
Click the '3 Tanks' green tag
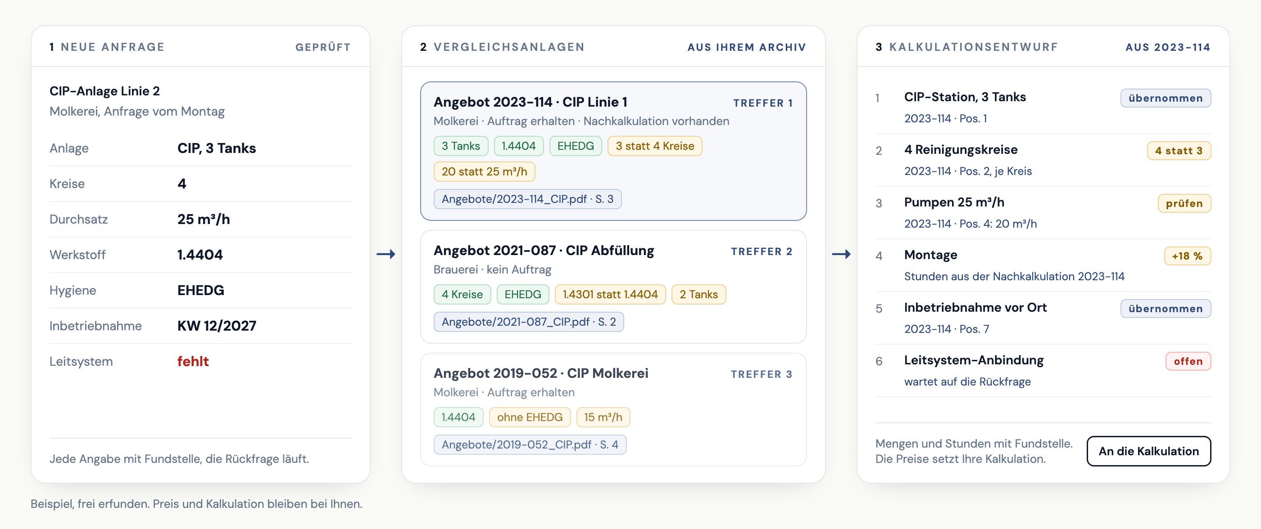(461, 146)
